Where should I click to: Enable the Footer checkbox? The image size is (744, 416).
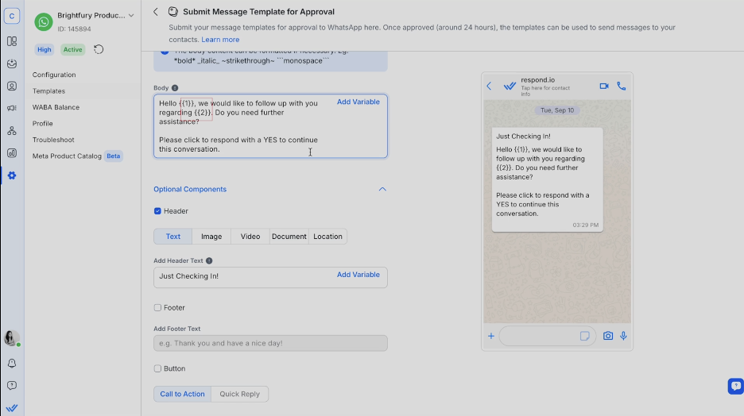click(157, 308)
